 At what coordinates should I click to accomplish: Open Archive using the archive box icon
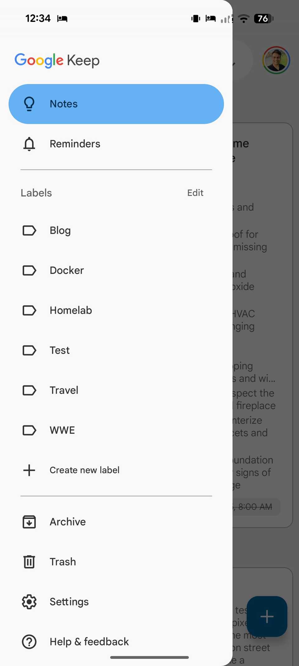29,522
